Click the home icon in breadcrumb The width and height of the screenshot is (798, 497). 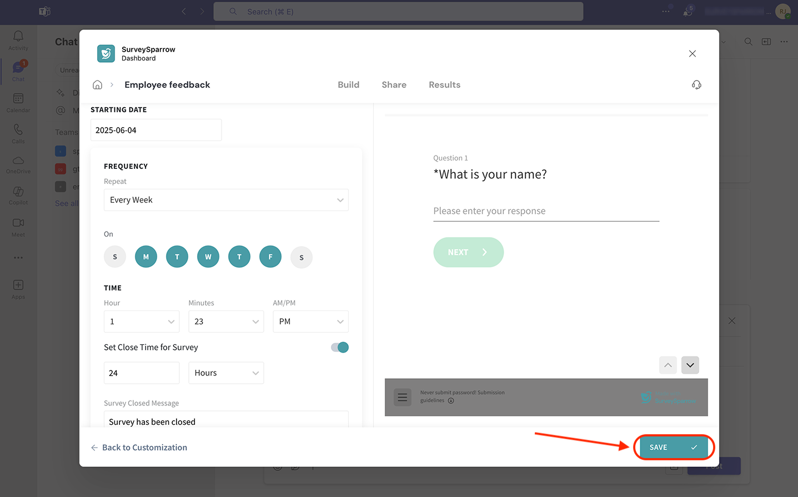[x=97, y=85]
